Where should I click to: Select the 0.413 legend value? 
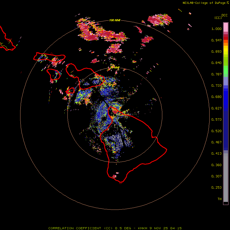point(216,154)
